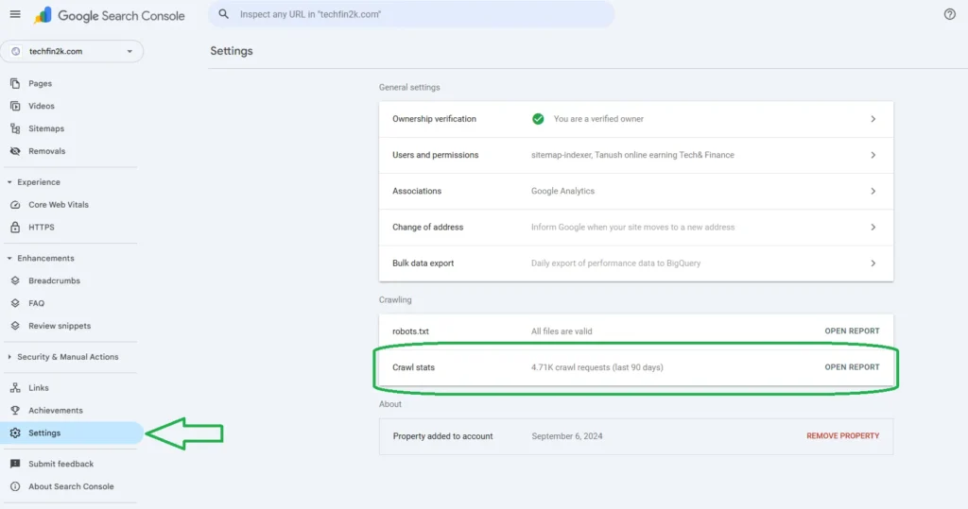Viewport: 968px width, 509px height.
Task: Click the Pages document icon
Action: pos(15,83)
